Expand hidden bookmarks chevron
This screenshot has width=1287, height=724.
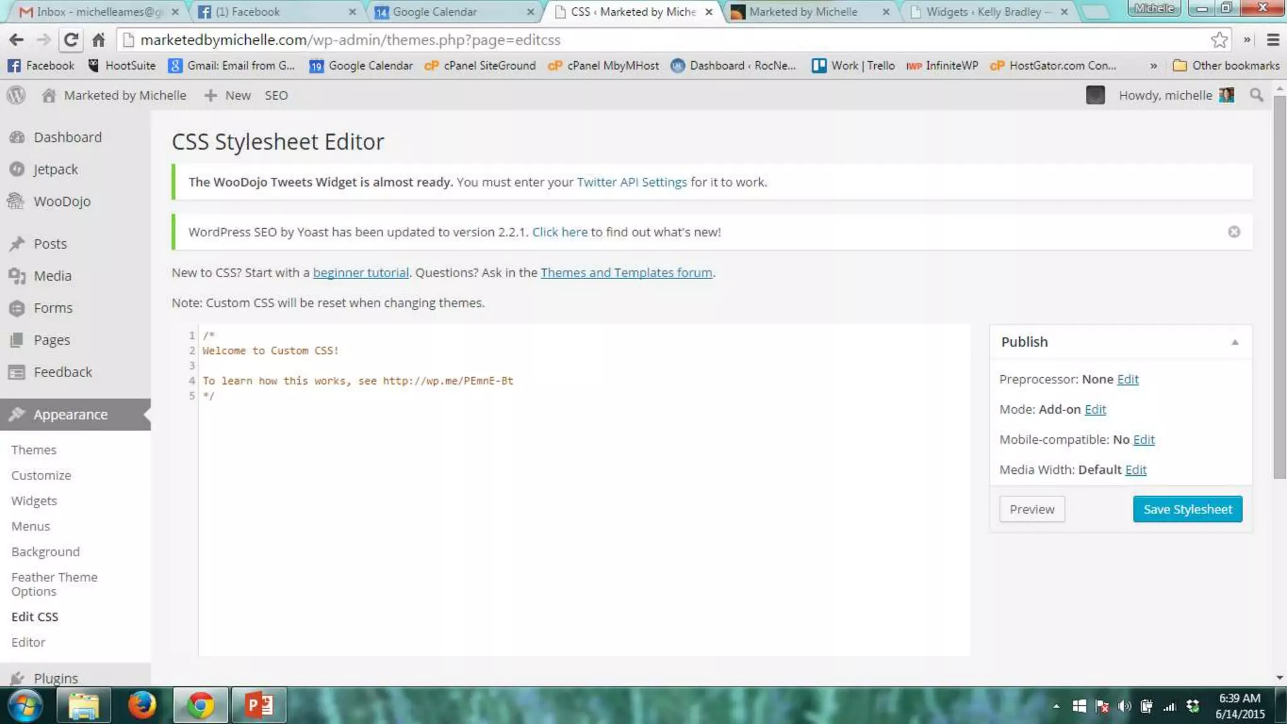[1153, 65]
